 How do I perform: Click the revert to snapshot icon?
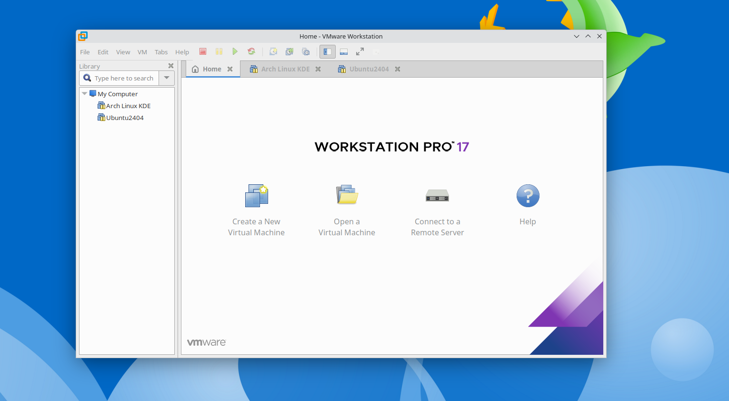tap(290, 51)
